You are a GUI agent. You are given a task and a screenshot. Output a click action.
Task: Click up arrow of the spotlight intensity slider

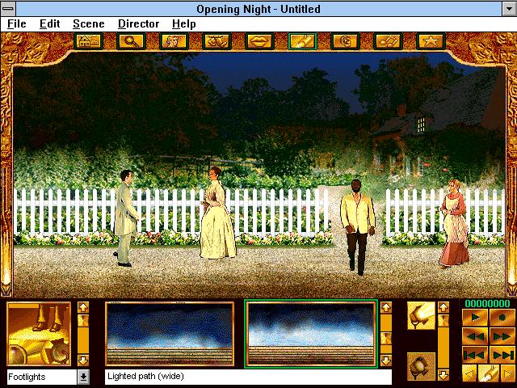pos(443,307)
